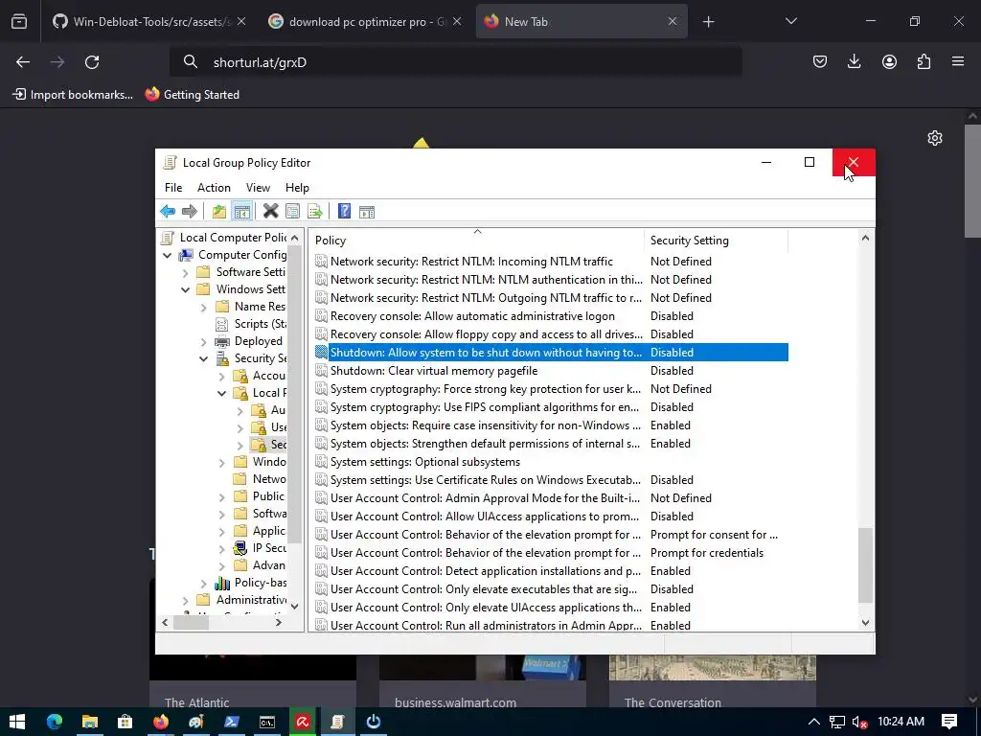Go back in Firefox navigation
The height and width of the screenshot is (736, 981).
click(x=23, y=62)
